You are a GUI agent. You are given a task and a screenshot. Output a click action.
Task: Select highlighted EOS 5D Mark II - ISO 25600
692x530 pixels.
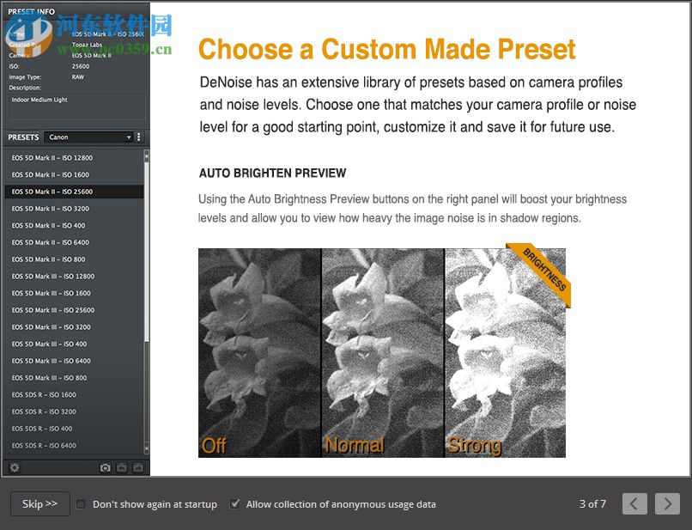pyautogui.click(x=74, y=192)
